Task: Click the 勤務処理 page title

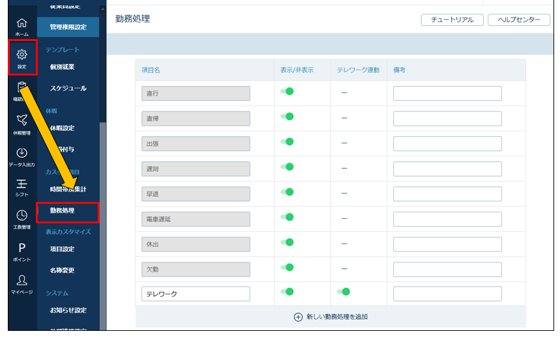Action: (132, 19)
